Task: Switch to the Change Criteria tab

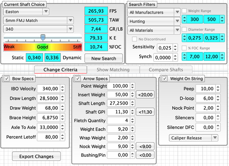Action: tap(61, 69)
